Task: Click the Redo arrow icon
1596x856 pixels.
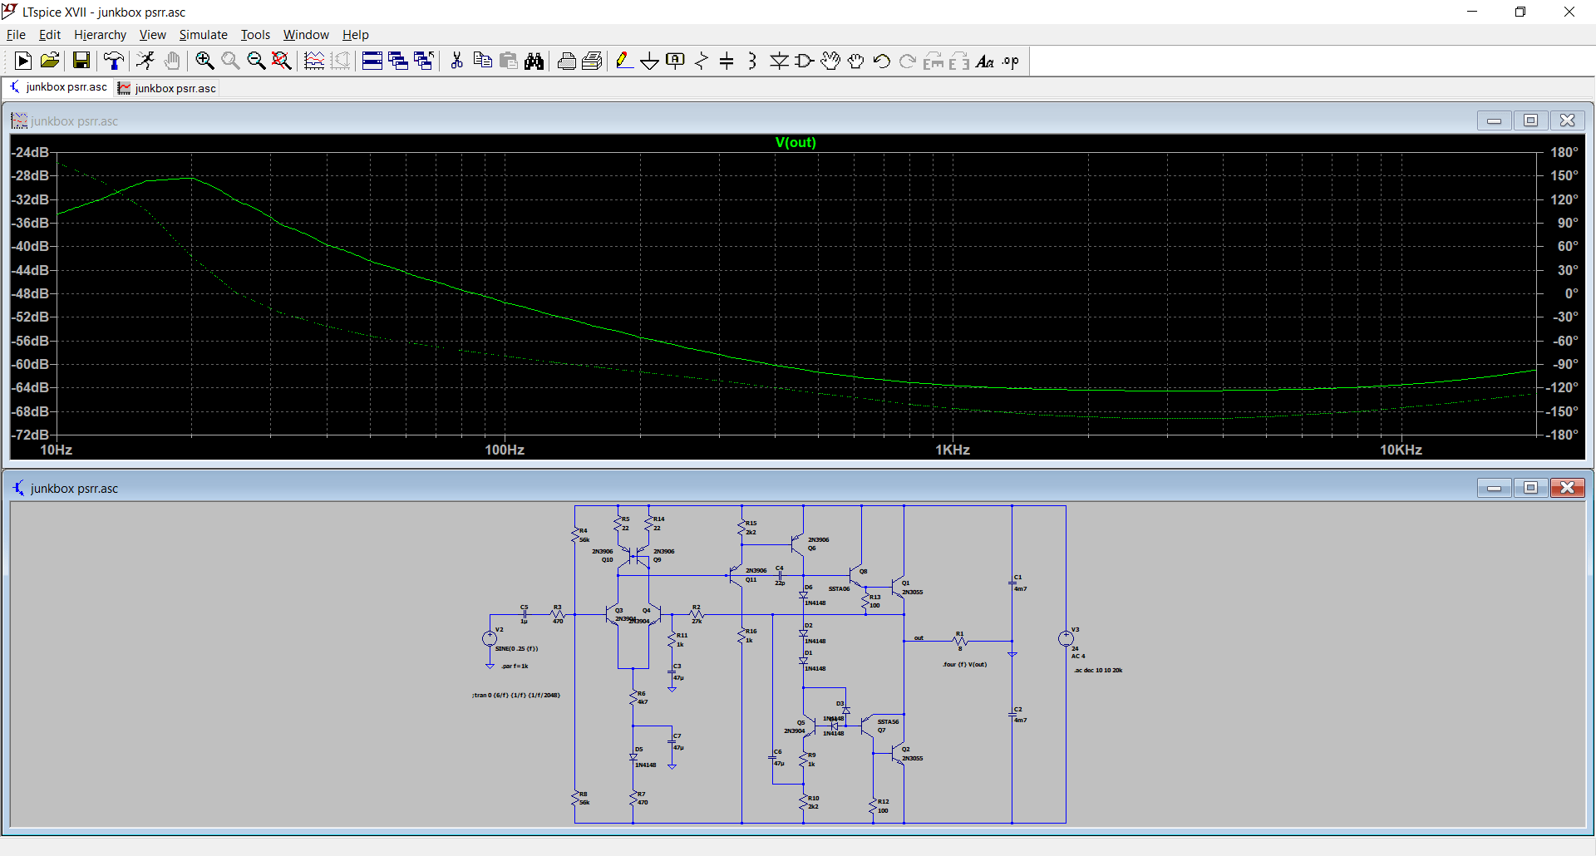Action: 908,61
